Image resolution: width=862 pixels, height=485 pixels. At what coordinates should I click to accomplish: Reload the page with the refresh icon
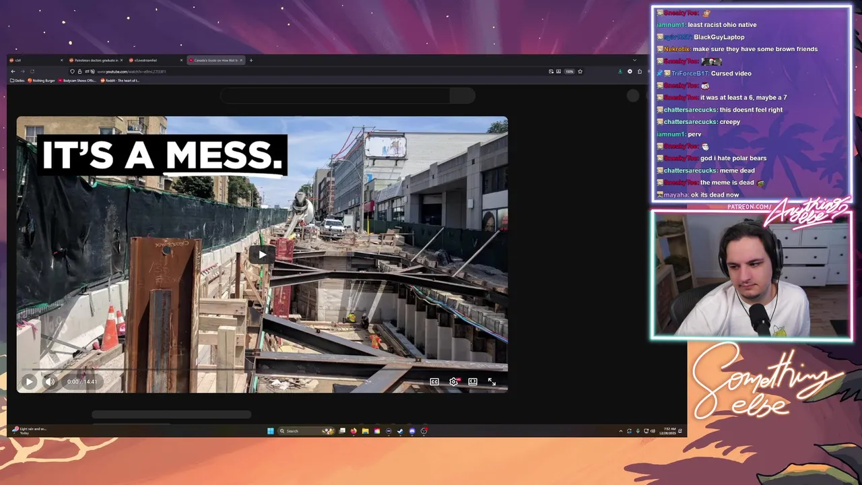(32, 71)
